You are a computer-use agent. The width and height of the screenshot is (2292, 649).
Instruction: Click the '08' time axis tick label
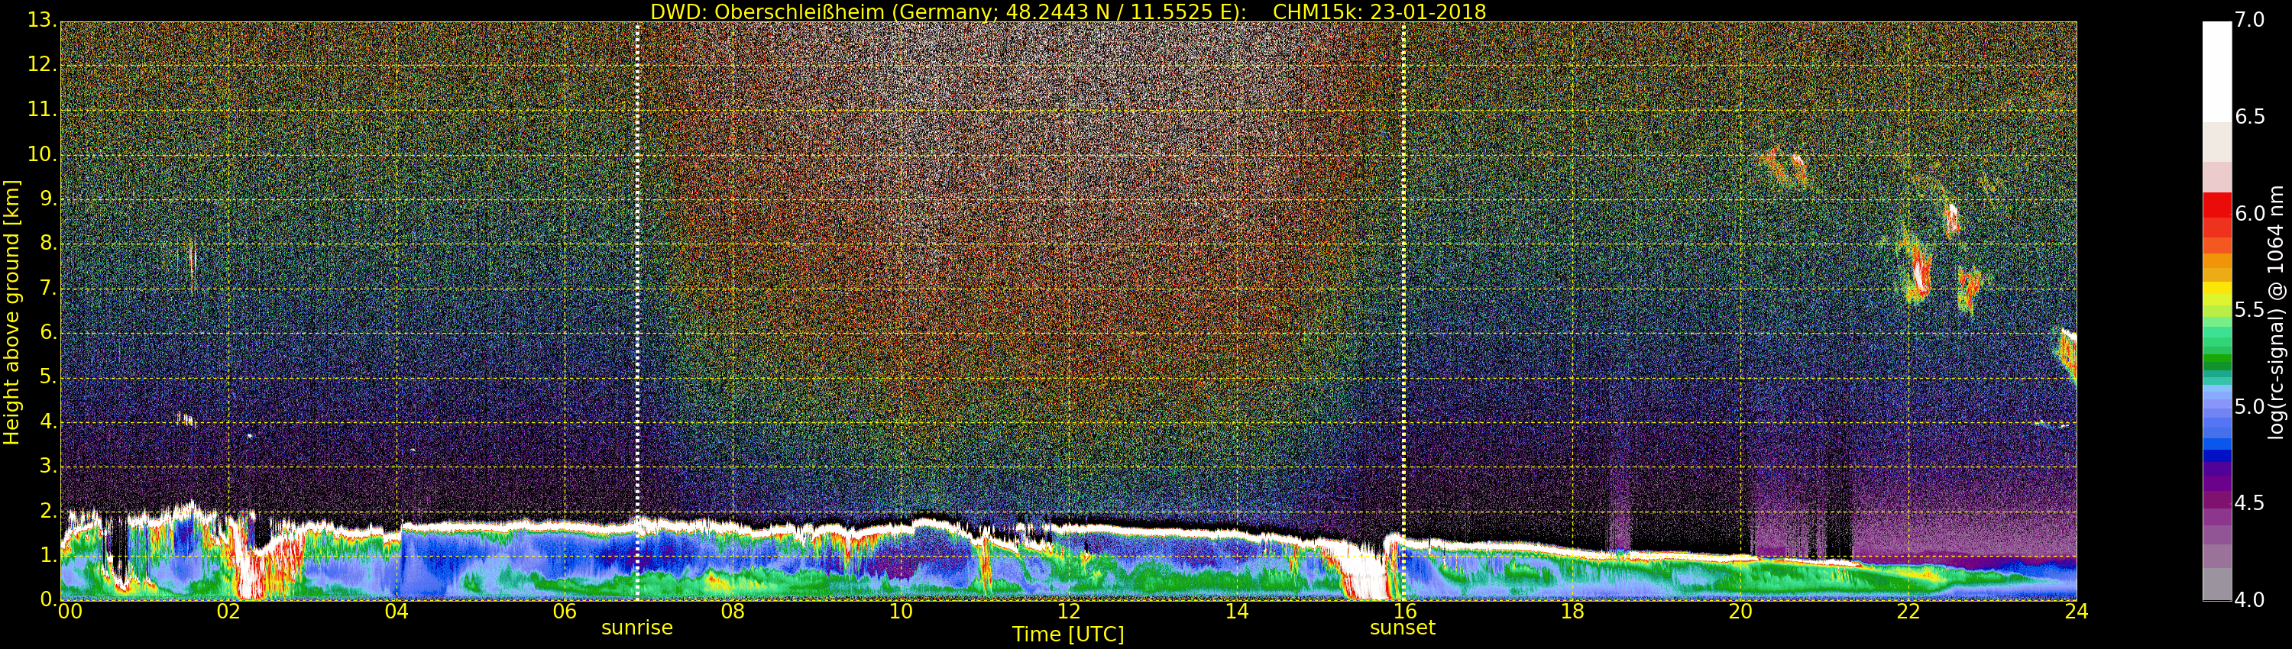(732, 612)
